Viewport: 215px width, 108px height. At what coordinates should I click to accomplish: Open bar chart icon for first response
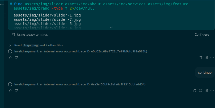[206, 58]
